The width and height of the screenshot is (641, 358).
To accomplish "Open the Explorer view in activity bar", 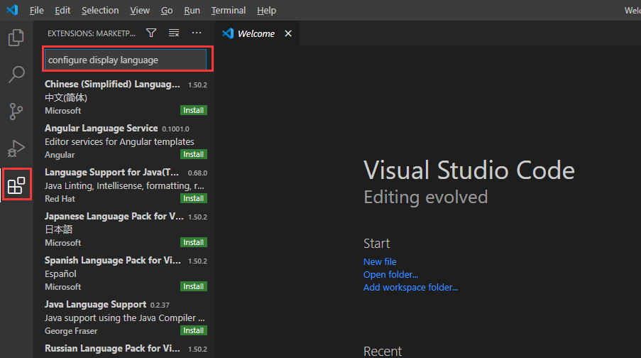I will click(x=16, y=38).
